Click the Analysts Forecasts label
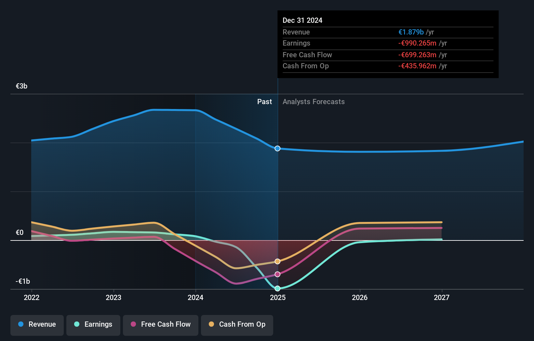Screen dimensions: 534x341 coord(314,102)
